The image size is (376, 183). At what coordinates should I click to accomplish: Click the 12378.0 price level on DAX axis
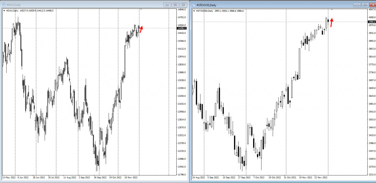click(182, 143)
